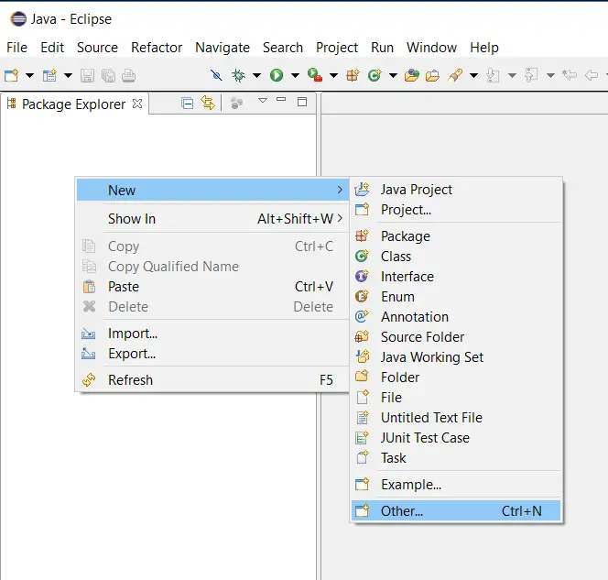Image resolution: width=608 pixels, height=580 pixels.
Task: Click the green Run button
Action: 277,75
